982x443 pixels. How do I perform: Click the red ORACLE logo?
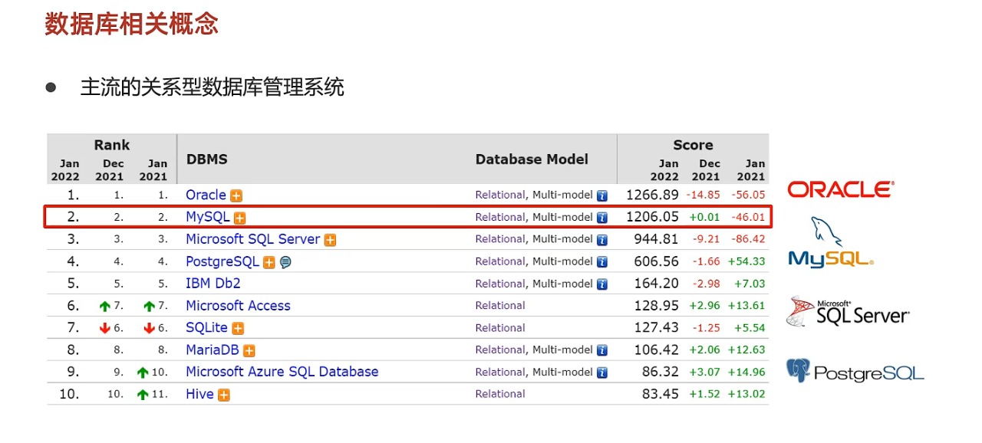(x=840, y=189)
